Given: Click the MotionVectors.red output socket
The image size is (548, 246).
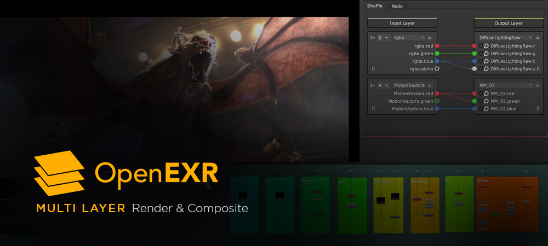Looking at the screenshot, I should click(437, 93).
